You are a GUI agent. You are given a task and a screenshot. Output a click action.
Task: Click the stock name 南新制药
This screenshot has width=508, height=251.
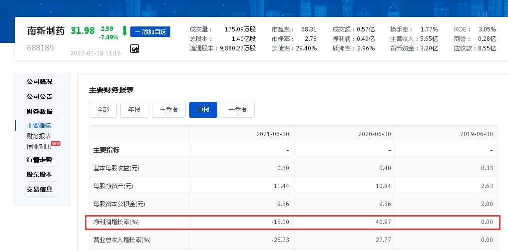point(46,31)
